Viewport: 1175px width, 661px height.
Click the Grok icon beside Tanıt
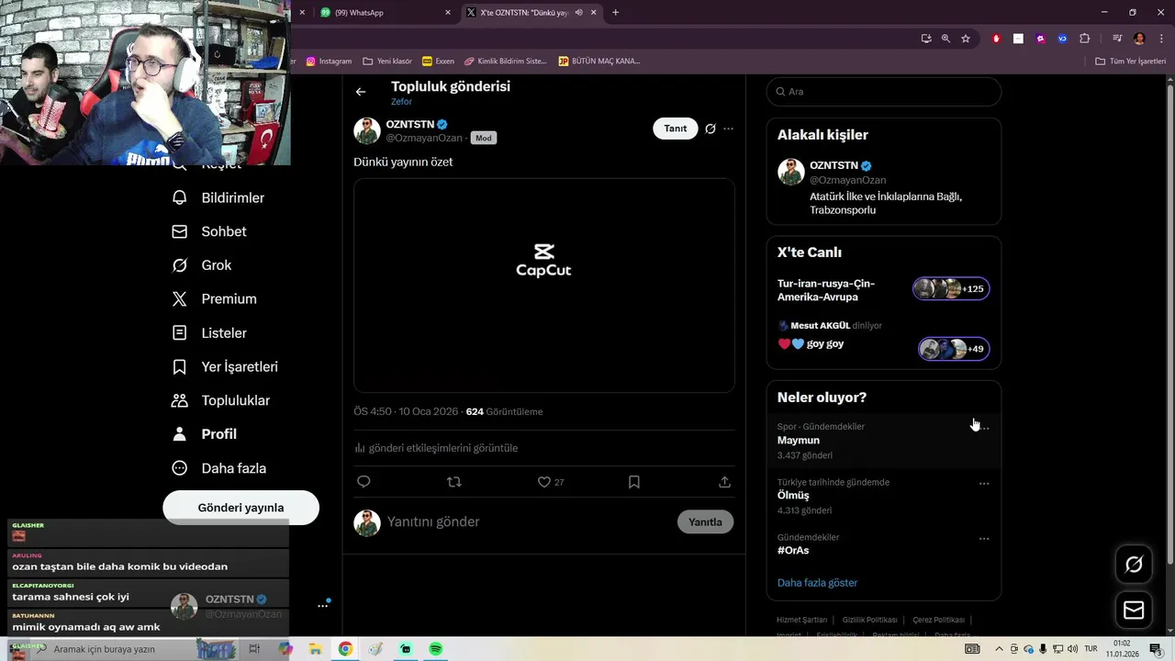pos(710,129)
